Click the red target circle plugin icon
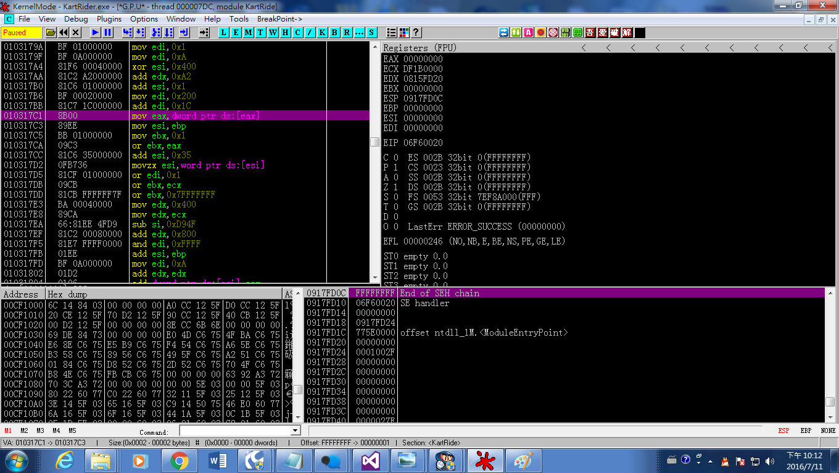 click(553, 33)
